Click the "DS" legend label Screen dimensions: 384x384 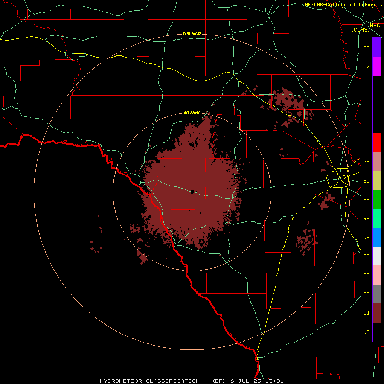(367, 256)
